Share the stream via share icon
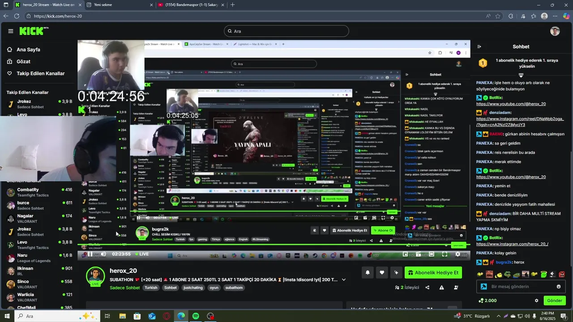This screenshot has width=573, height=322. coord(428,288)
